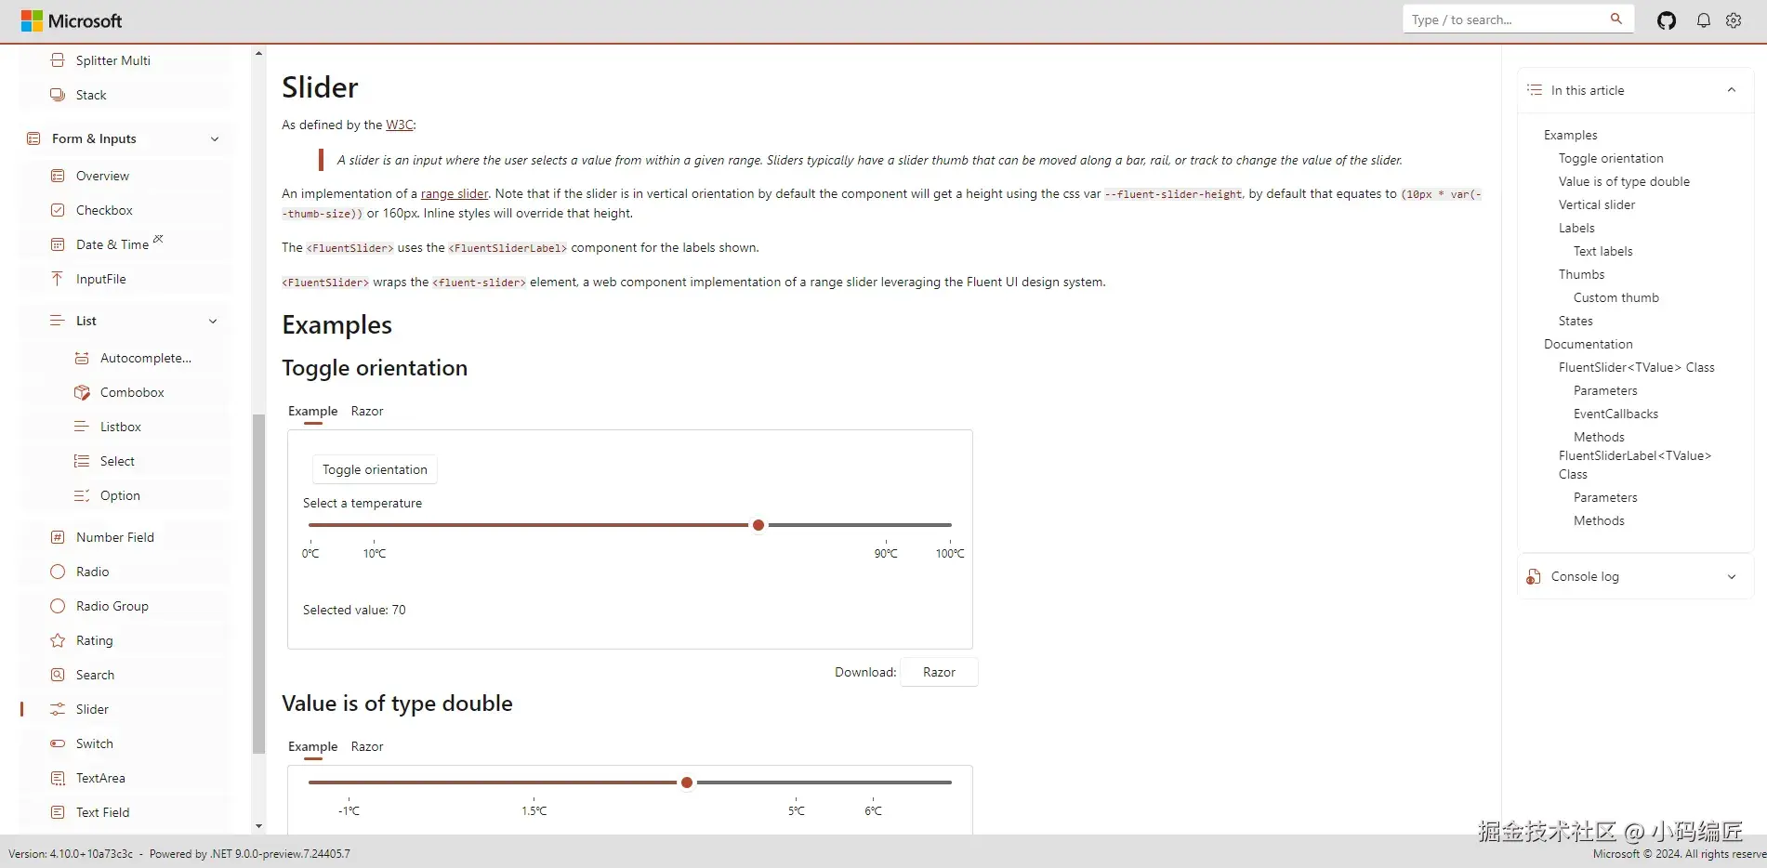
Task: Go to States in article outline
Action: pyautogui.click(x=1576, y=321)
